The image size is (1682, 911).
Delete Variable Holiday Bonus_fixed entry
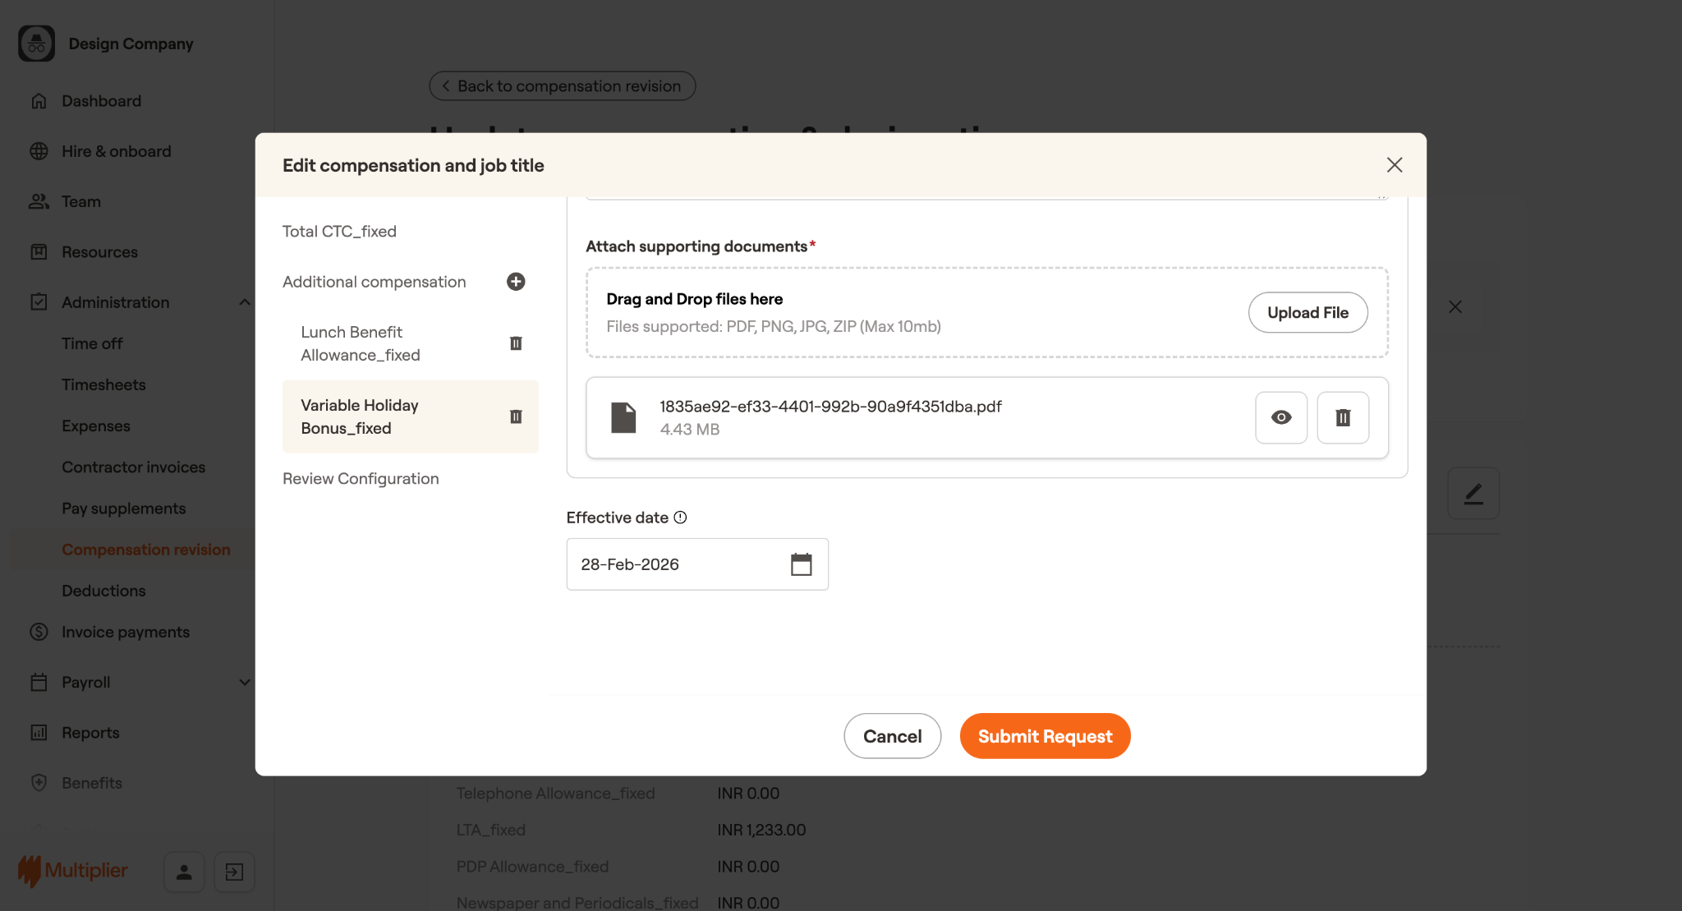coord(516,416)
